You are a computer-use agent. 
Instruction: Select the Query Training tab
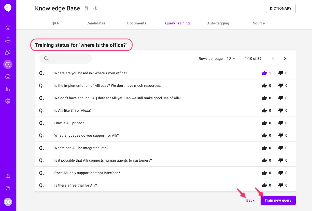tap(177, 23)
